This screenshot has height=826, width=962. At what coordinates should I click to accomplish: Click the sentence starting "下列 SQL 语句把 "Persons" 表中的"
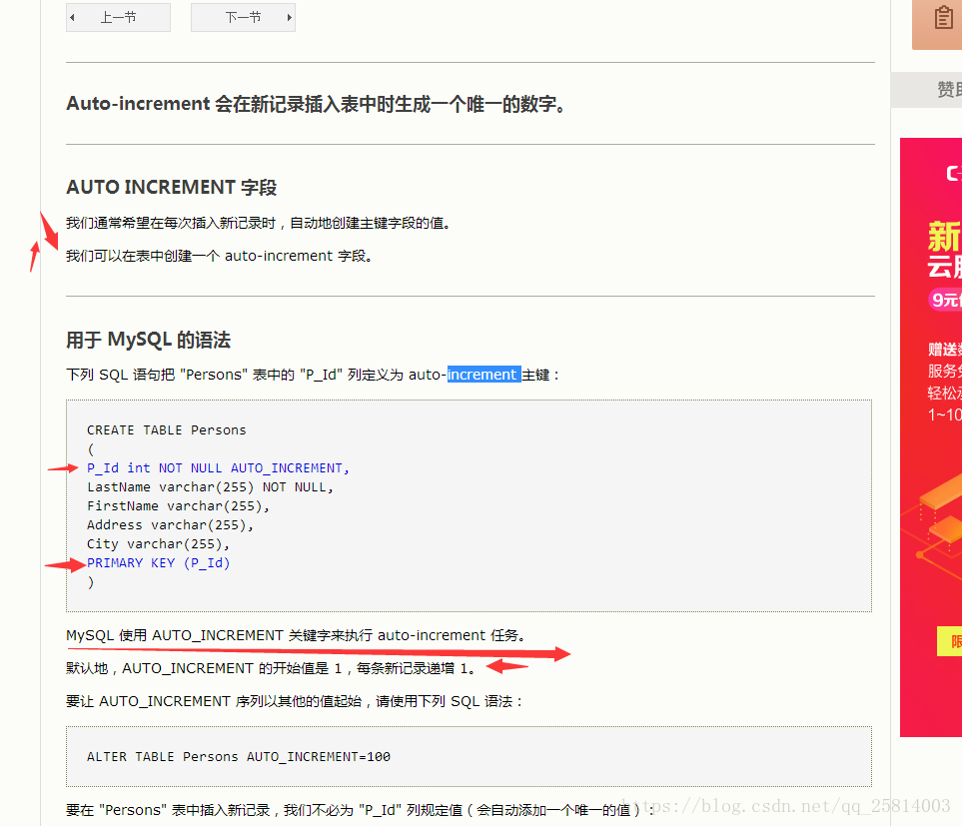(x=313, y=375)
